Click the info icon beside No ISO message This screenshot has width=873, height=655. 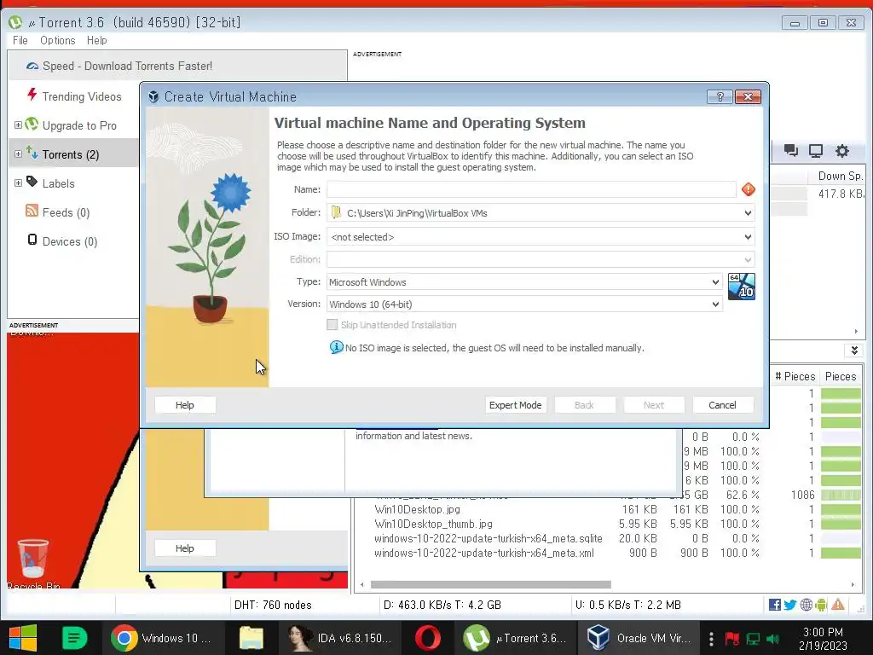coord(336,348)
